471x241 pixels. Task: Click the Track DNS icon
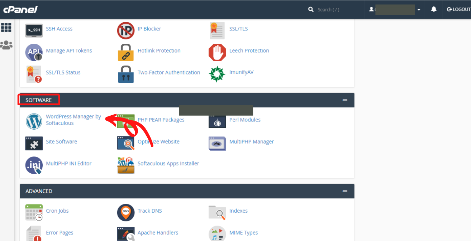126,212
